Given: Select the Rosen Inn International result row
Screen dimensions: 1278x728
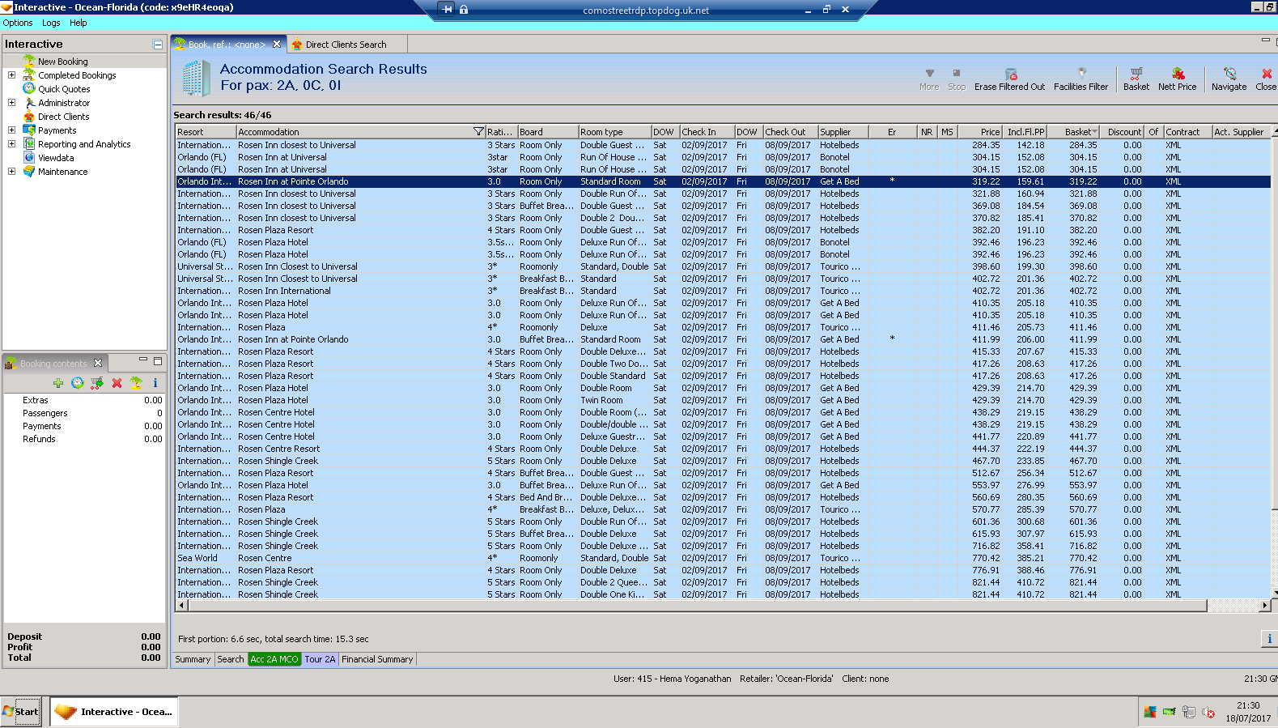Looking at the screenshot, I should 723,291.
